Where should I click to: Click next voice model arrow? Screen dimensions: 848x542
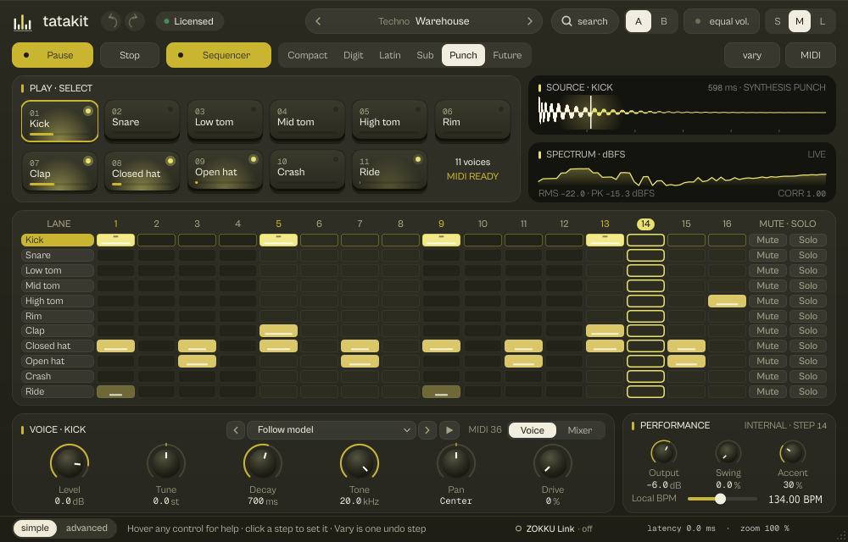pyautogui.click(x=427, y=430)
